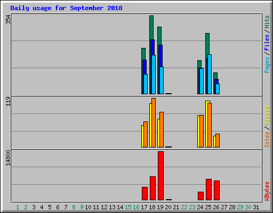Select the light blue Pages bar for day 17
Viewport: 273px width, 213px height.
tap(146, 84)
